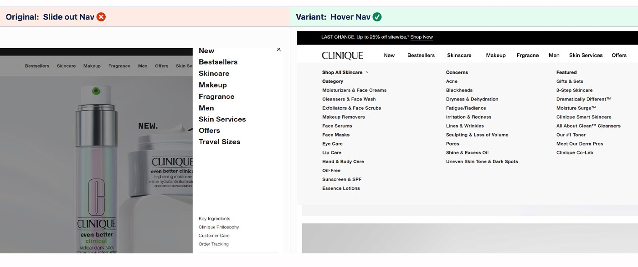Select the Pores concern
The width and height of the screenshot is (638, 267).
click(453, 144)
